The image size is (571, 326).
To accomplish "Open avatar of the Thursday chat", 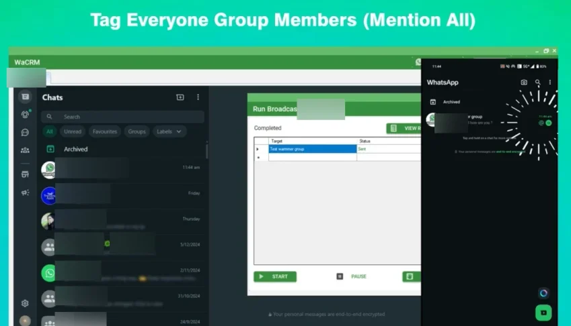I will coord(48,221).
